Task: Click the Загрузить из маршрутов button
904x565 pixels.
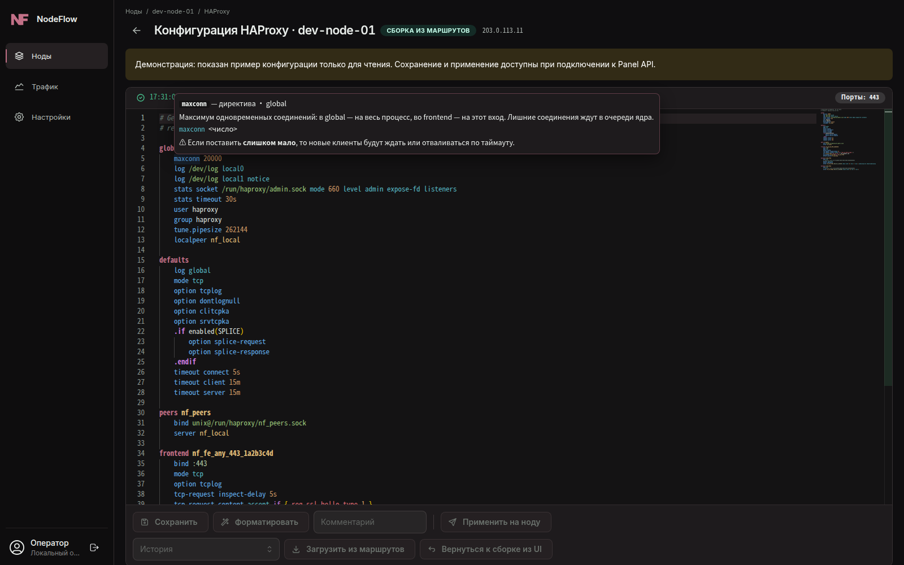Action: 350,549
